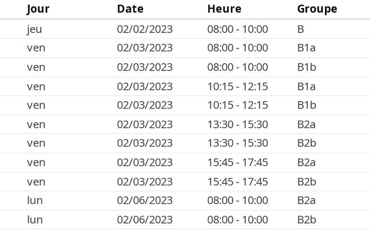Select group B1b in the 10:15 - 12:15 row
This screenshot has height=231, width=370.
306,105
